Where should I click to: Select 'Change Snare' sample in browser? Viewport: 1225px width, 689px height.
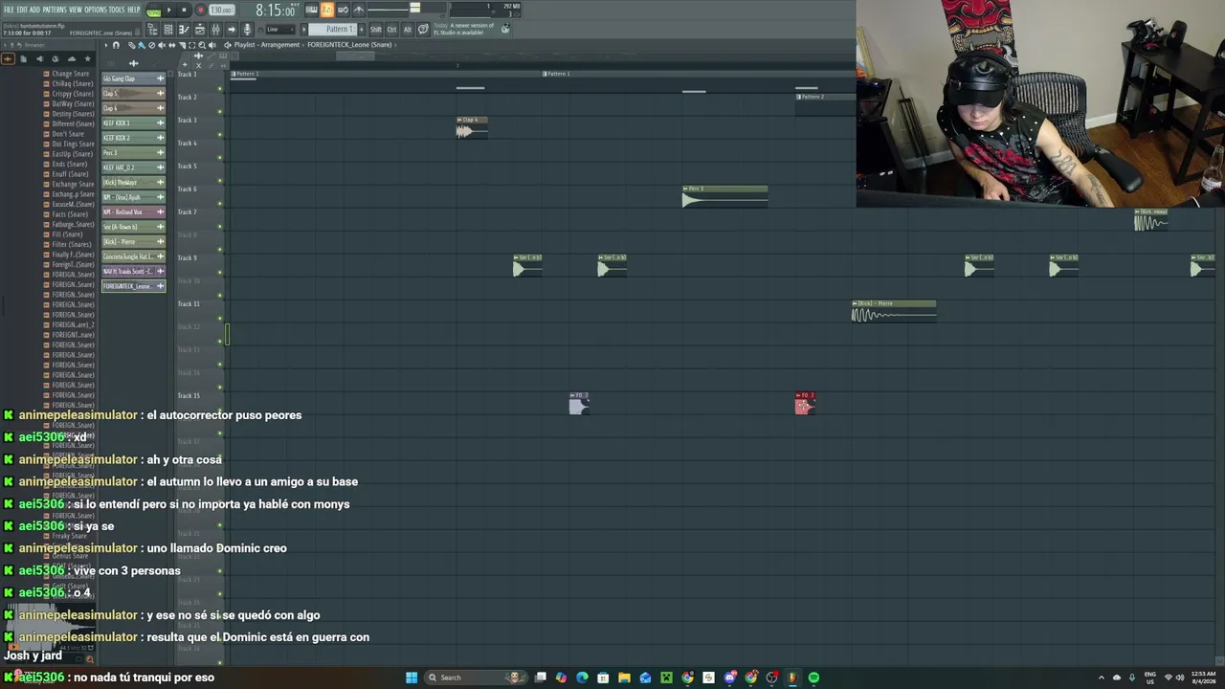tap(70, 74)
